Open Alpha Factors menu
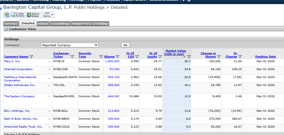 point(134,1)
